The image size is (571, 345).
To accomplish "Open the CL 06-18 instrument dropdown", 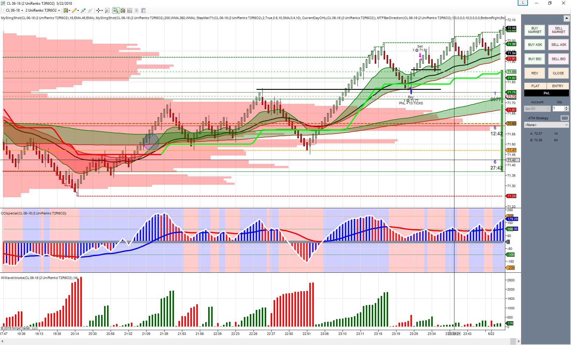I will point(14,10).
